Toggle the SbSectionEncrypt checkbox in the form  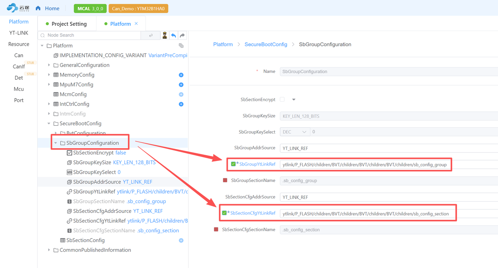(x=282, y=99)
